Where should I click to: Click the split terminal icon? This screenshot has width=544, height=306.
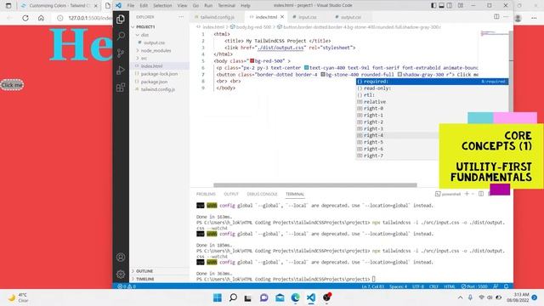[481, 194]
